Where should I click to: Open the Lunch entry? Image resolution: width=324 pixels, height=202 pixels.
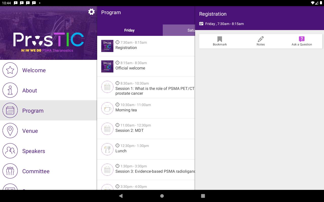pyautogui.click(x=146, y=149)
